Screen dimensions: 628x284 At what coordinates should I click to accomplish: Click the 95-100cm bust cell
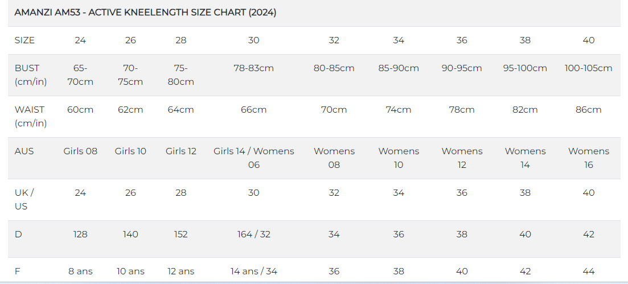[x=525, y=68]
